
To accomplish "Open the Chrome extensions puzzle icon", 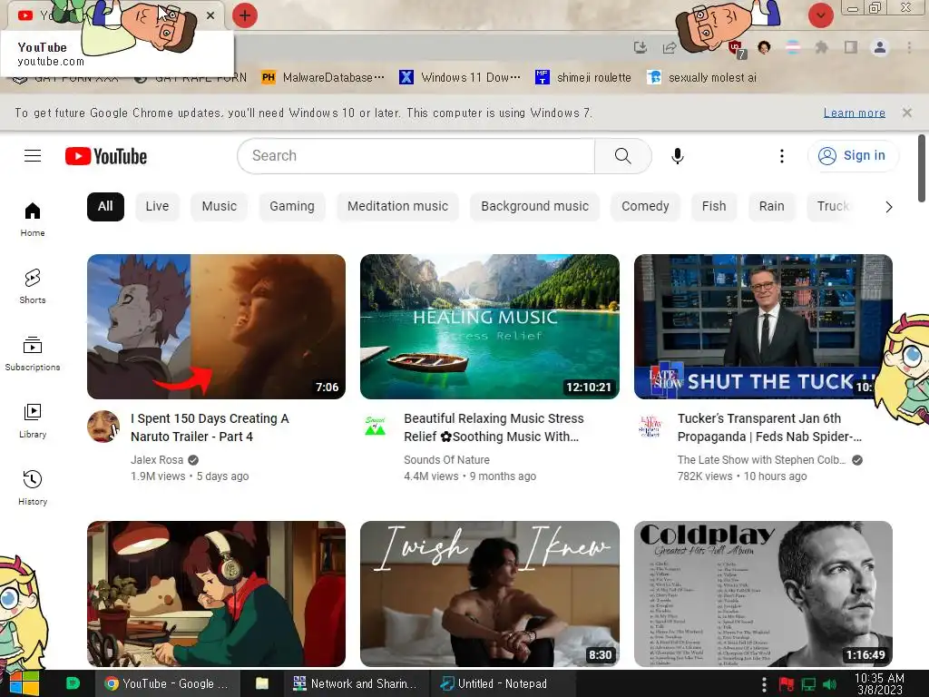I will pos(821,47).
